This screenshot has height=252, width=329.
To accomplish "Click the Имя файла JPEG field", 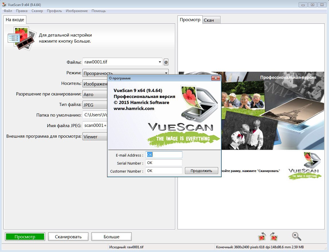I will point(95,125).
